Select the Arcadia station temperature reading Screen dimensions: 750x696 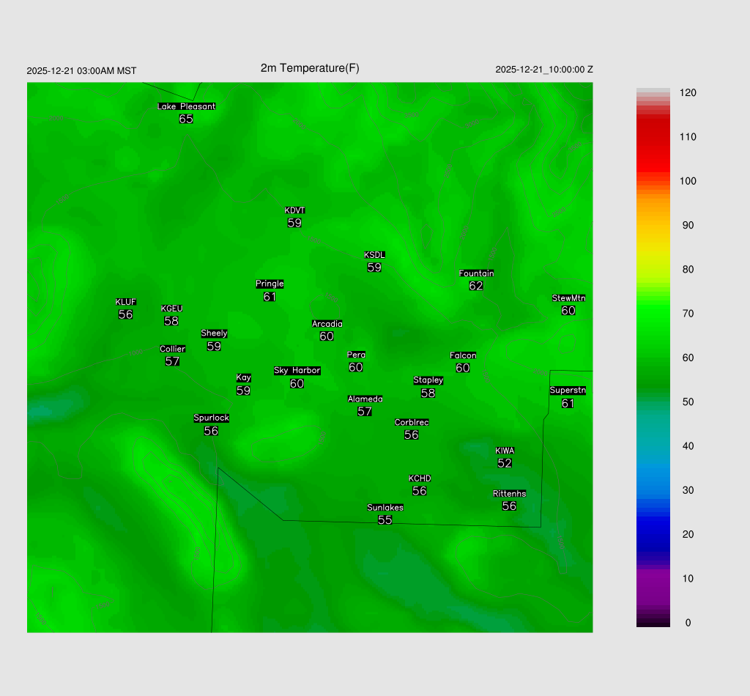coord(327,336)
